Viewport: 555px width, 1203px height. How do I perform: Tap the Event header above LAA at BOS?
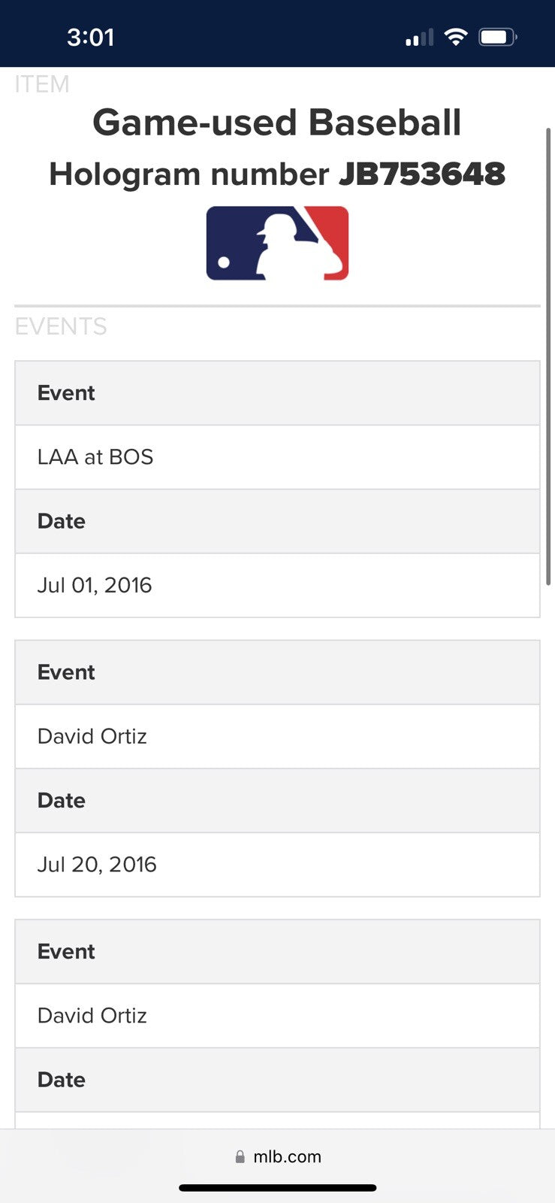277,393
